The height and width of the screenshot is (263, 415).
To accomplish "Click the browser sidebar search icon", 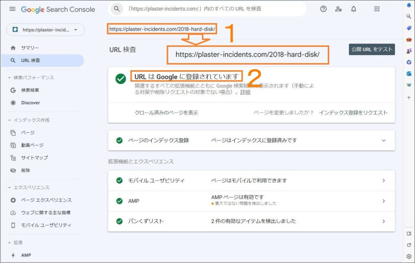I will [409, 17].
